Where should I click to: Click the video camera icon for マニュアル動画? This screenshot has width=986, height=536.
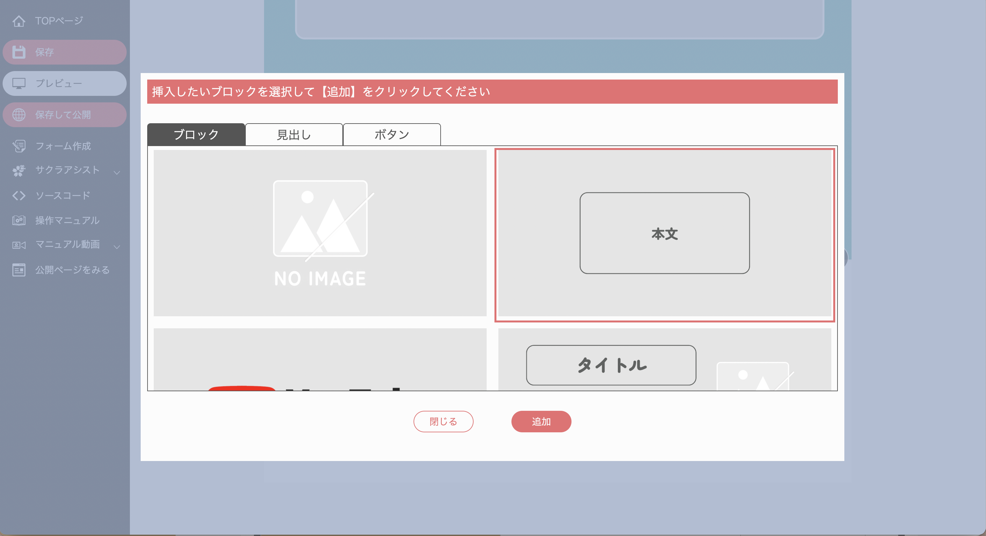(x=19, y=245)
